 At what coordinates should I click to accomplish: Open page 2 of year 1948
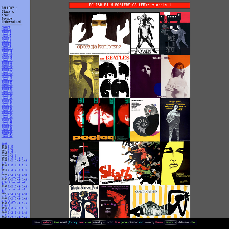pyautogui.click(x=12, y=146)
